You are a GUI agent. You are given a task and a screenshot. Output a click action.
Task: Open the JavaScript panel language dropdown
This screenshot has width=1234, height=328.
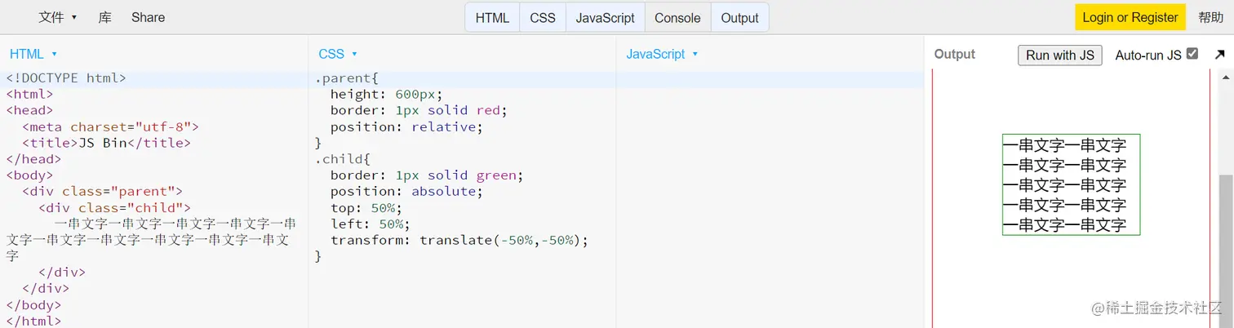click(695, 55)
